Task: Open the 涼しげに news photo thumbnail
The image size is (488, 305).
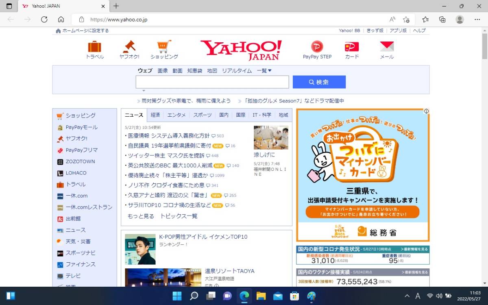Action: click(271, 137)
